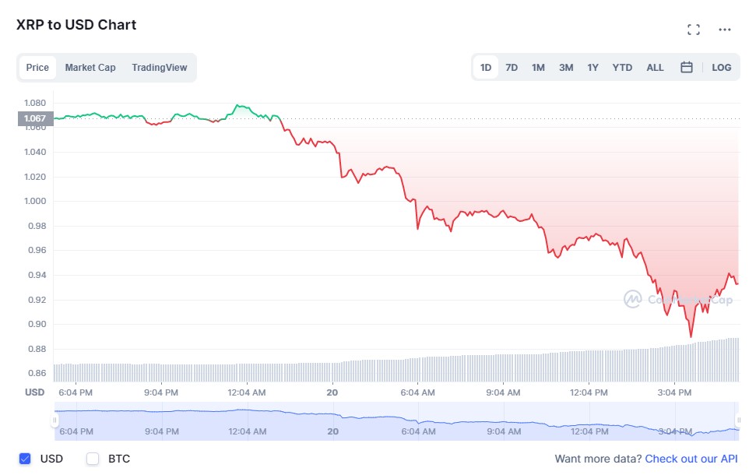Toggle LOG scale on chart
The width and height of the screenshot is (756, 475).
click(x=721, y=68)
